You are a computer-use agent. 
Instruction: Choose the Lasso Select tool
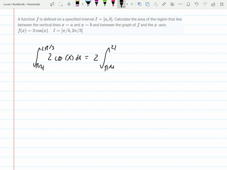[x=61, y=4]
